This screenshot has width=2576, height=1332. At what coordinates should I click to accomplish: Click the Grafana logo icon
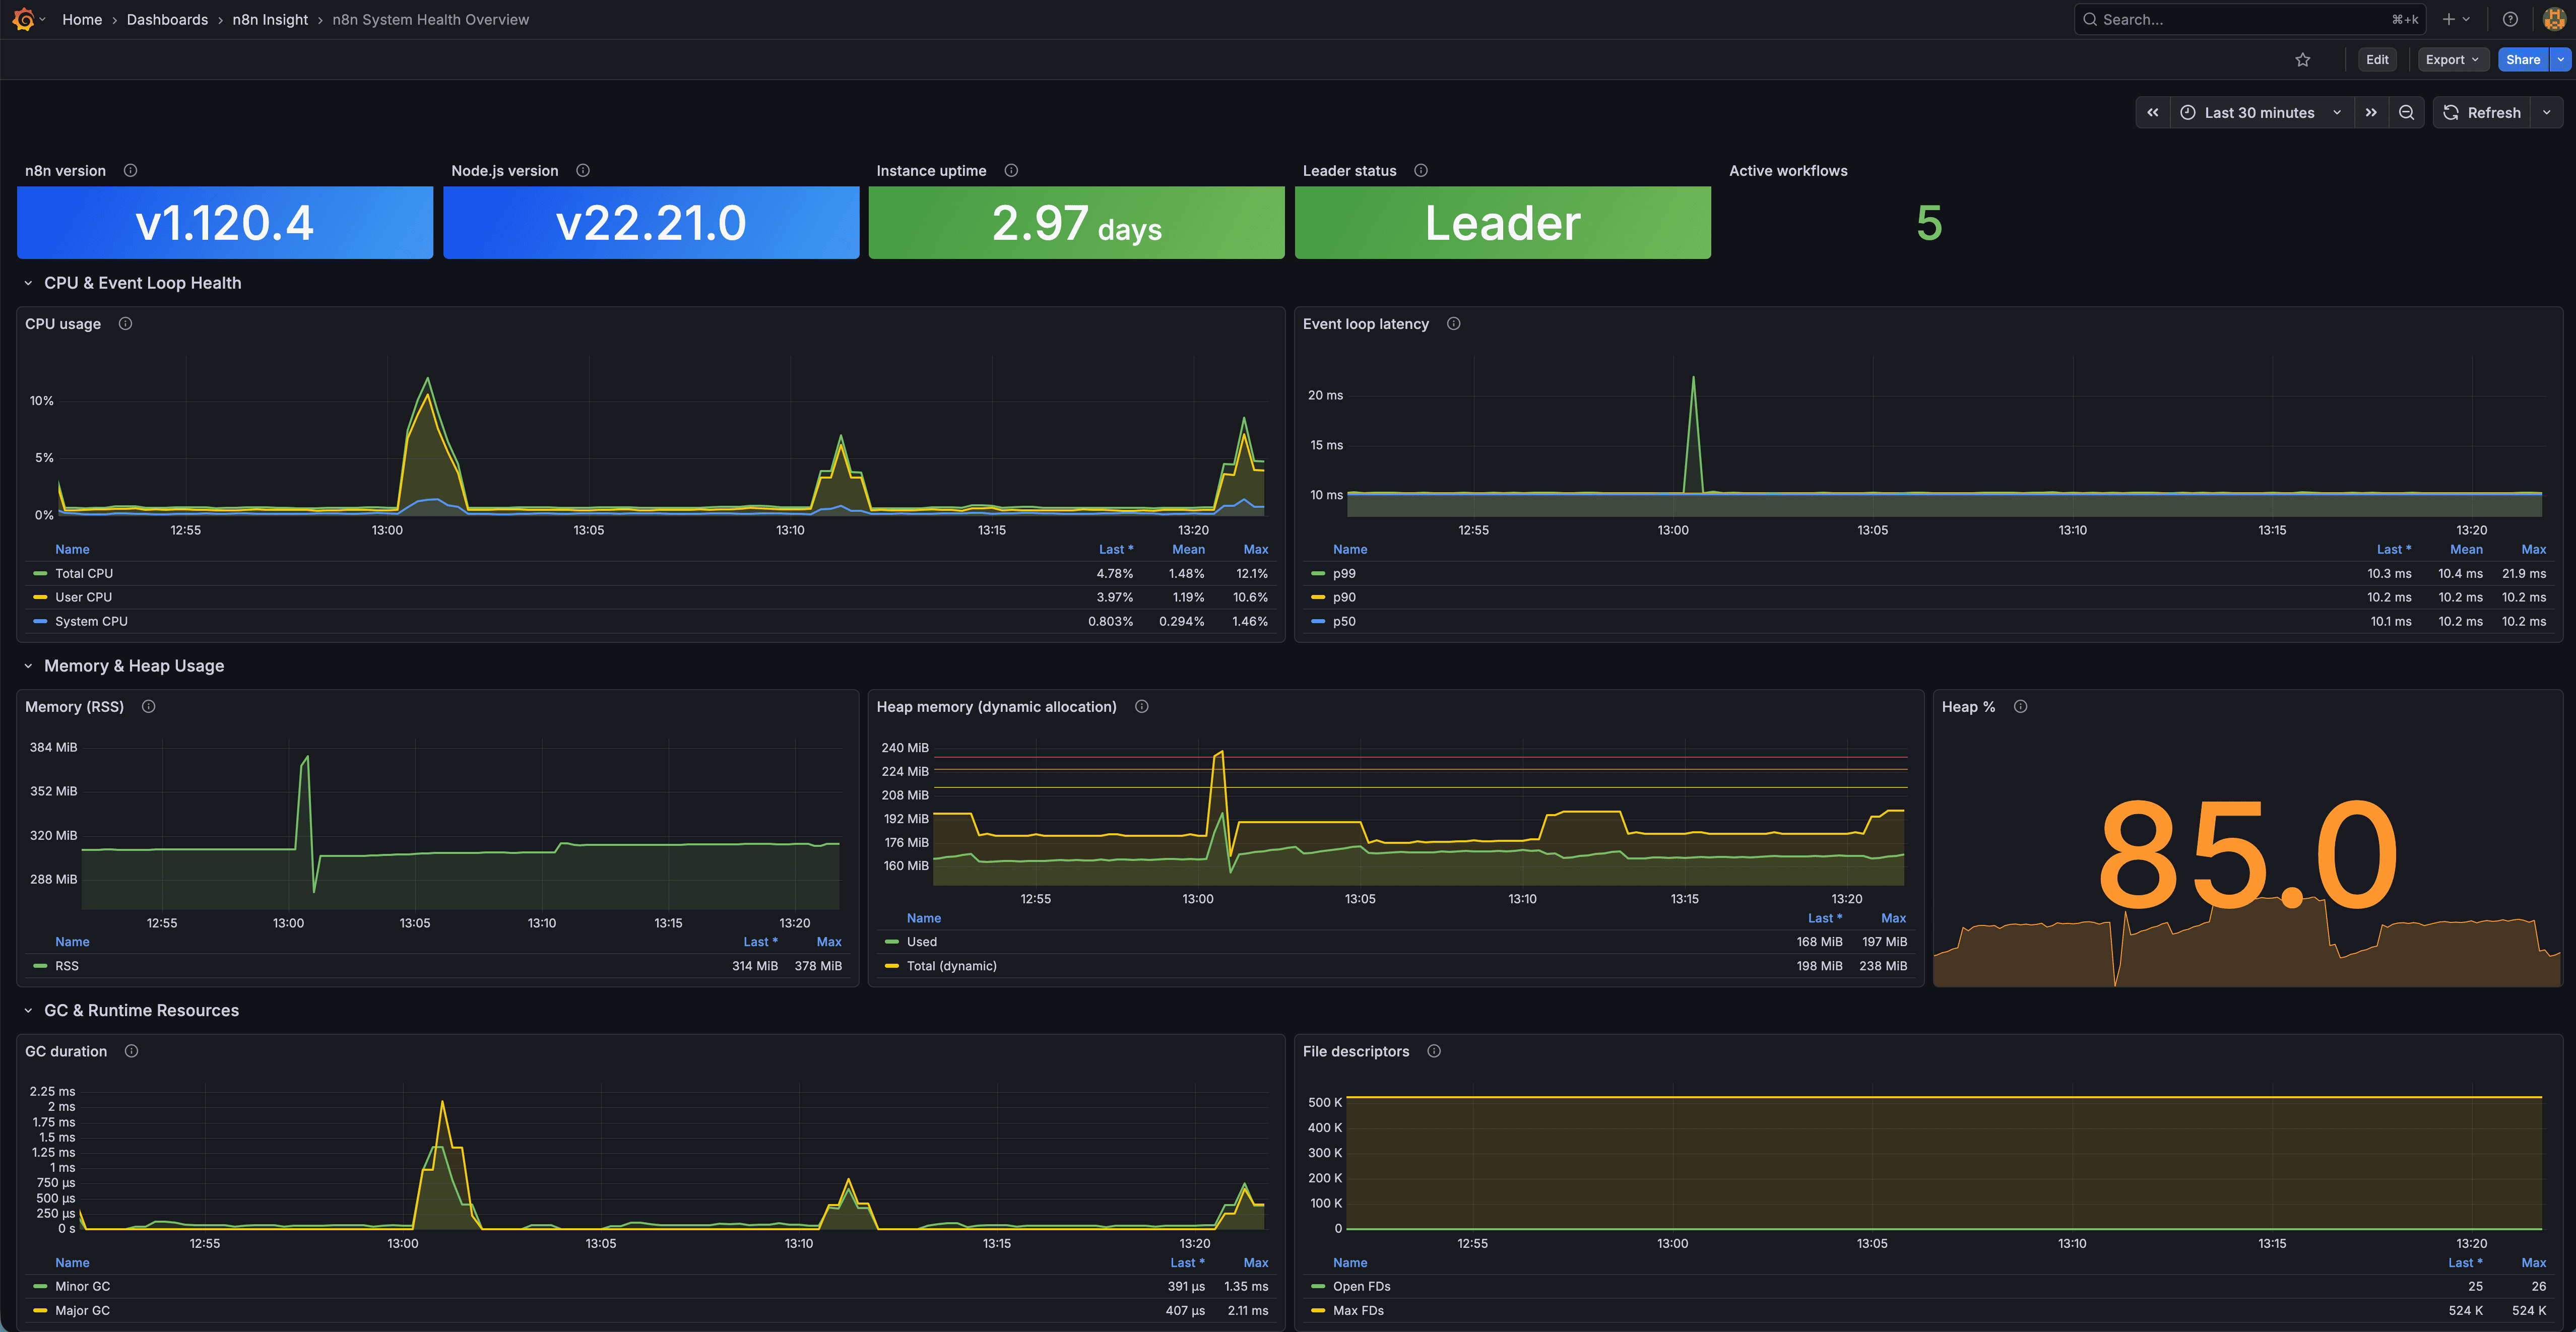pos(23,19)
